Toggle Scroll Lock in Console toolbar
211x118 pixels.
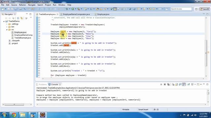pos(177,85)
